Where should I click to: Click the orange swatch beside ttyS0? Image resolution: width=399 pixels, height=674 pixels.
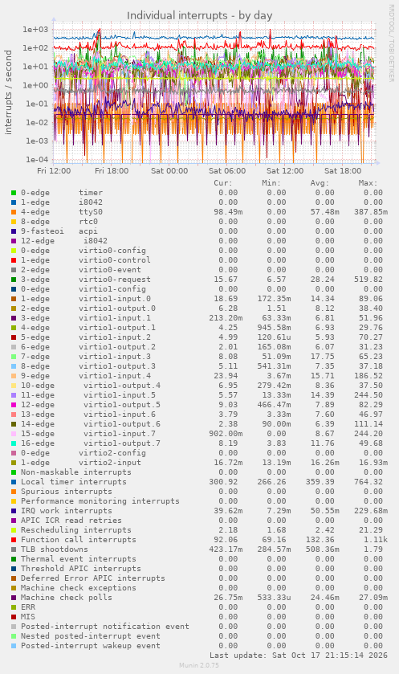click(x=14, y=212)
